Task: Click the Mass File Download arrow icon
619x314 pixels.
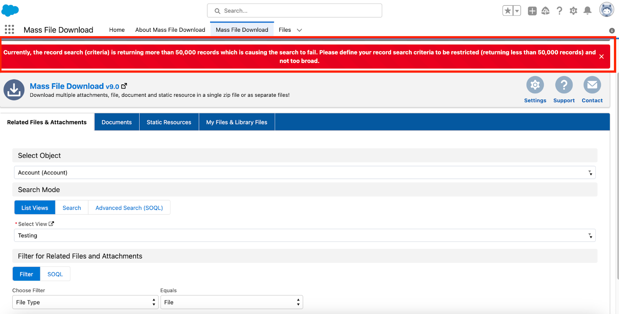Action: (14, 90)
